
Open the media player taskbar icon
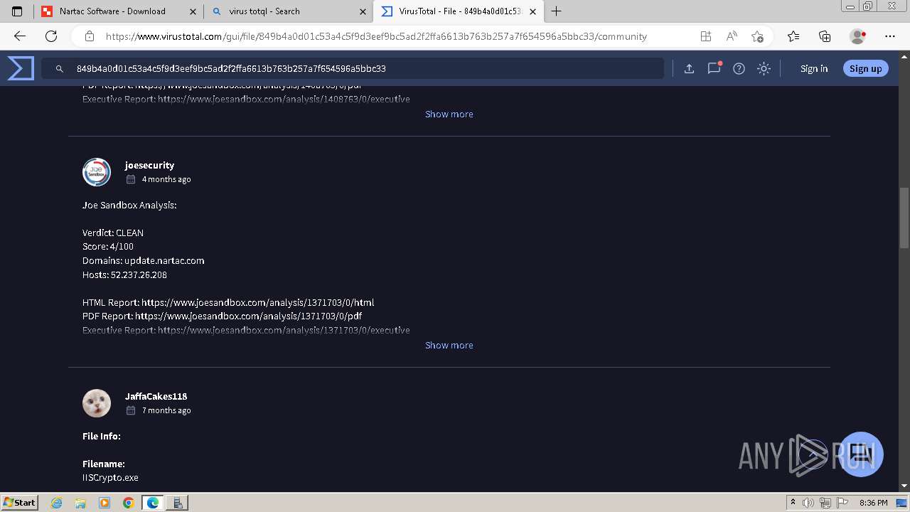[105, 503]
